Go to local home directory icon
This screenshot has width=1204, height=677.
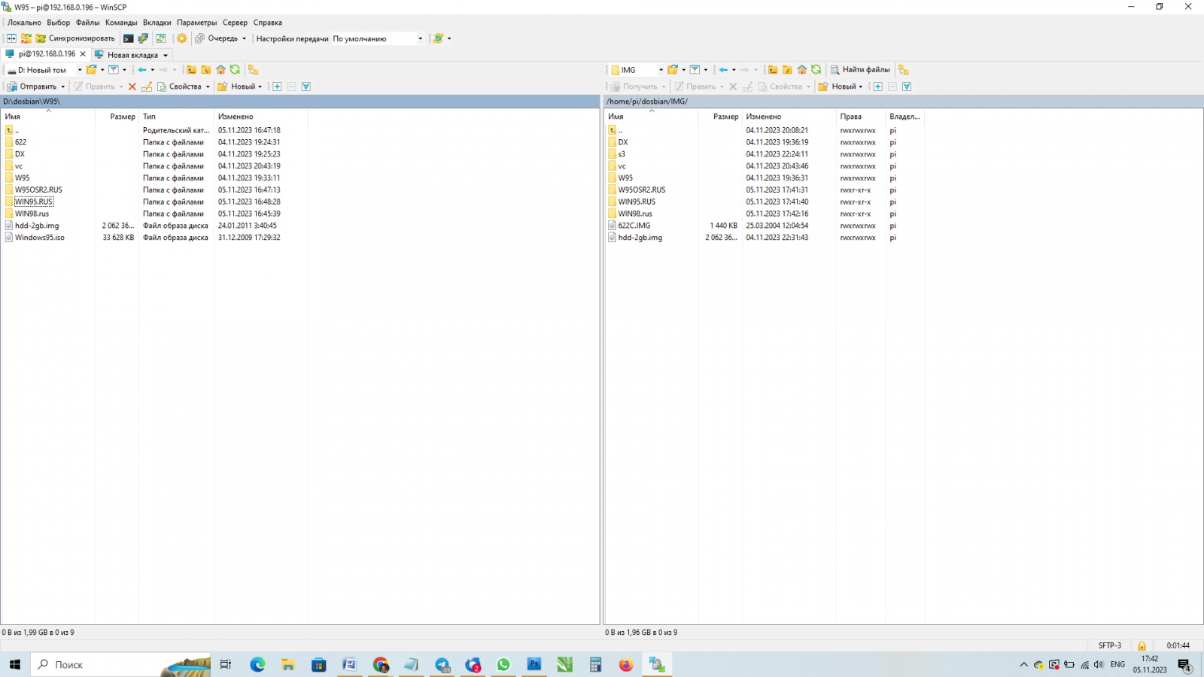point(220,70)
